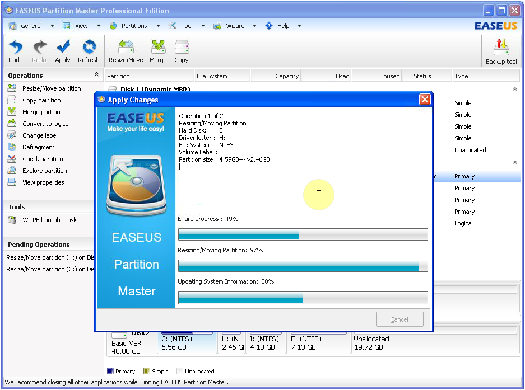The width and height of the screenshot is (525, 390).
Task: Click View properties operation
Action: [x=43, y=182]
